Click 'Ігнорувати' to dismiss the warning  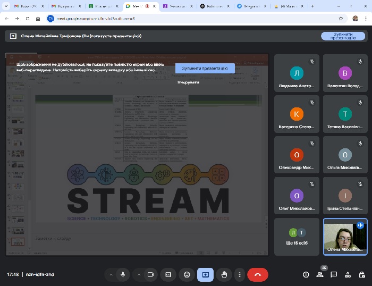click(188, 82)
